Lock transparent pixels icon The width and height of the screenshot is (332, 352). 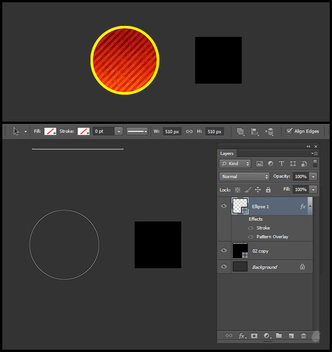(237, 190)
